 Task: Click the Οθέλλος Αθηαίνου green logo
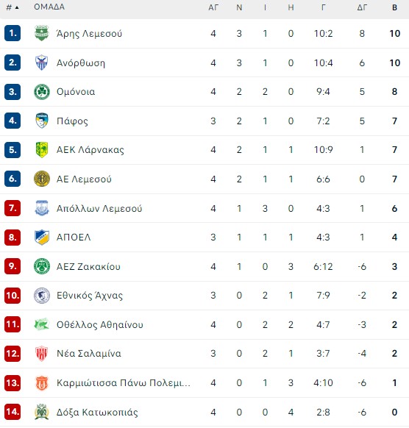(x=41, y=324)
